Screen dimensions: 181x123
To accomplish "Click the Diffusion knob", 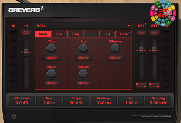I will [115, 48].
